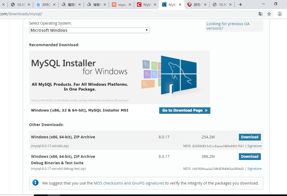Viewport: 287px width, 196px height.
Task: Close the ERRO tab
Action: tap(54, 5)
